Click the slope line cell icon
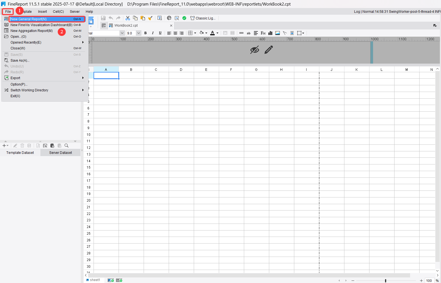Screen dimensions: 441x283 (x=285, y=33)
